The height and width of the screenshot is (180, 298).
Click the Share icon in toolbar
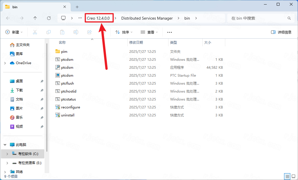point(89,32)
